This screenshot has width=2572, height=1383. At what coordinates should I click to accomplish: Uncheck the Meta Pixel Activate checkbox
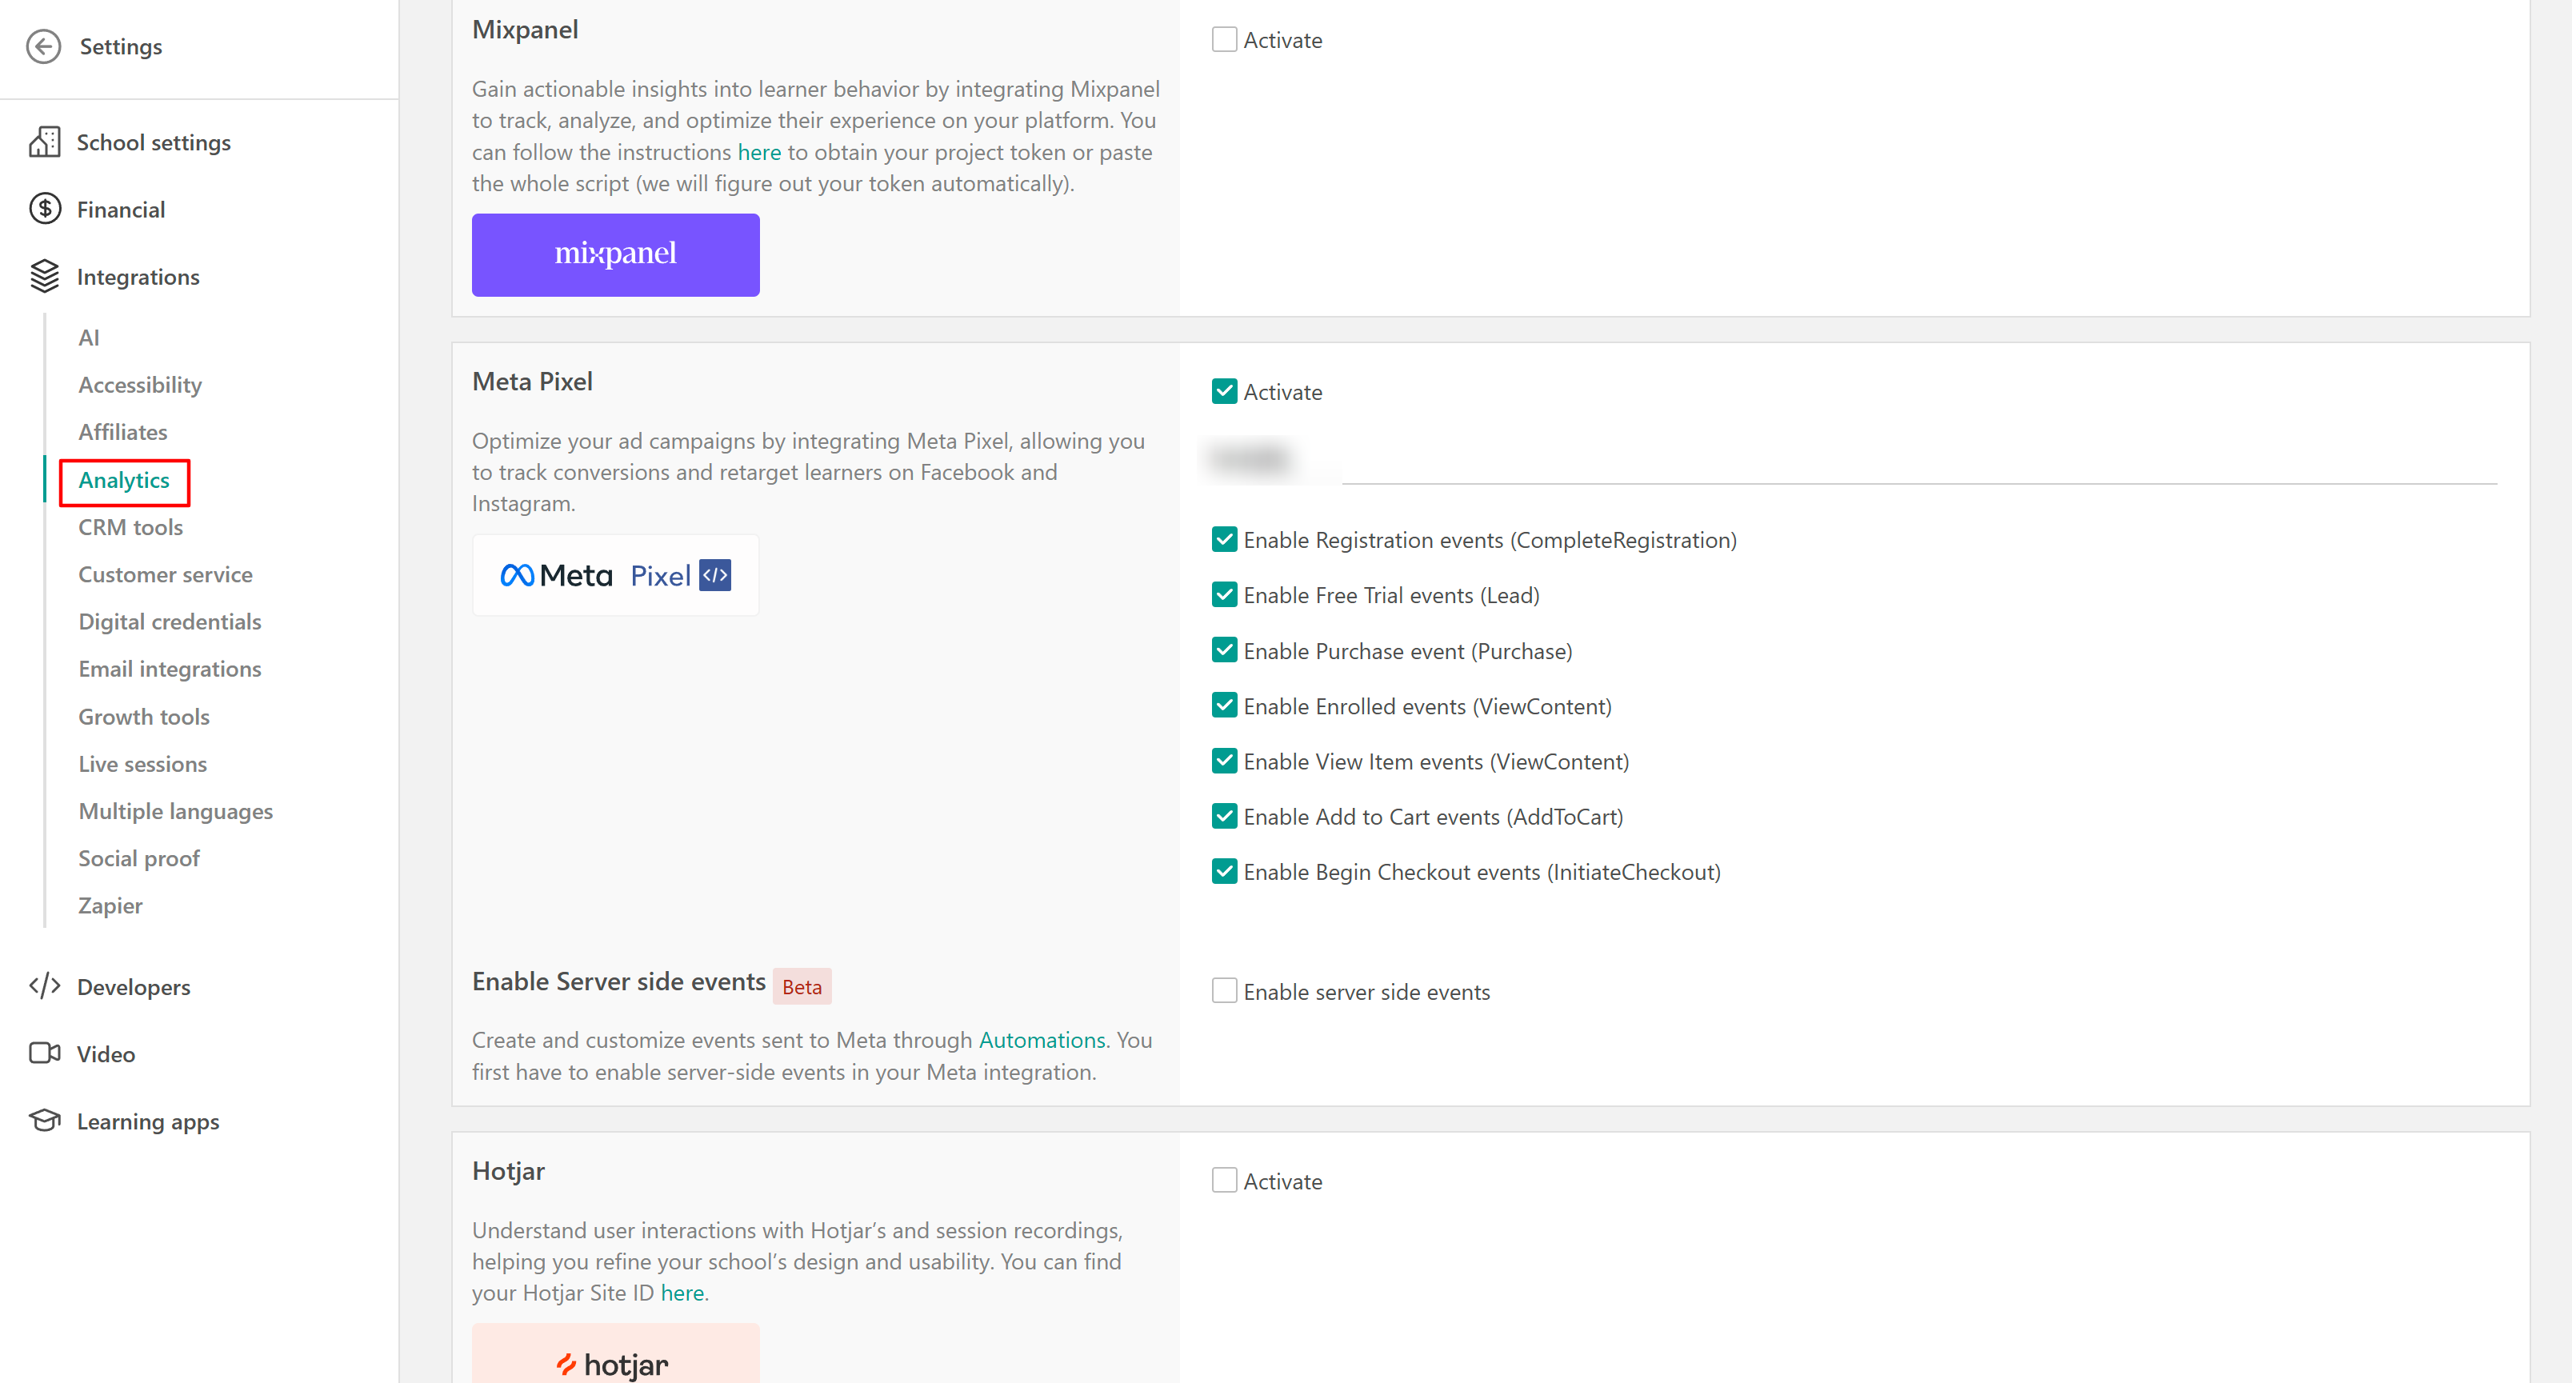pos(1224,391)
